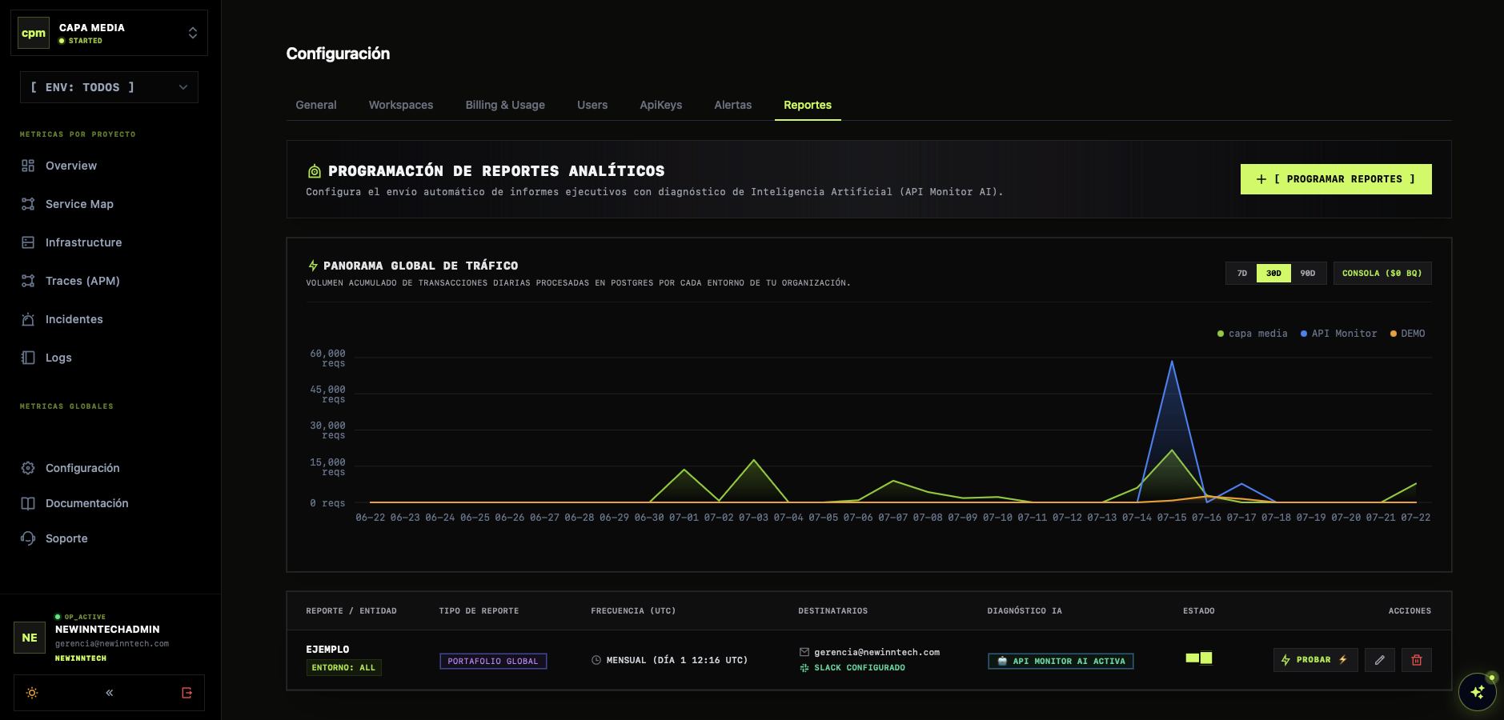Image resolution: width=1504 pixels, height=720 pixels.
Task: Click the cpm logo
Action: 34,33
